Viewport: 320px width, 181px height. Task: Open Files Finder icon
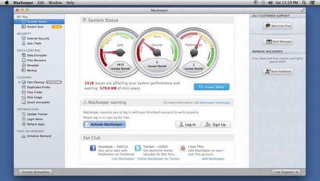coord(24,92)
